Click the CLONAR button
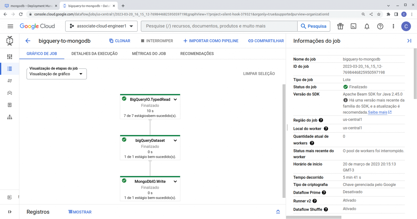This screenshot has height=219, width=417. [x=120, y=41]
